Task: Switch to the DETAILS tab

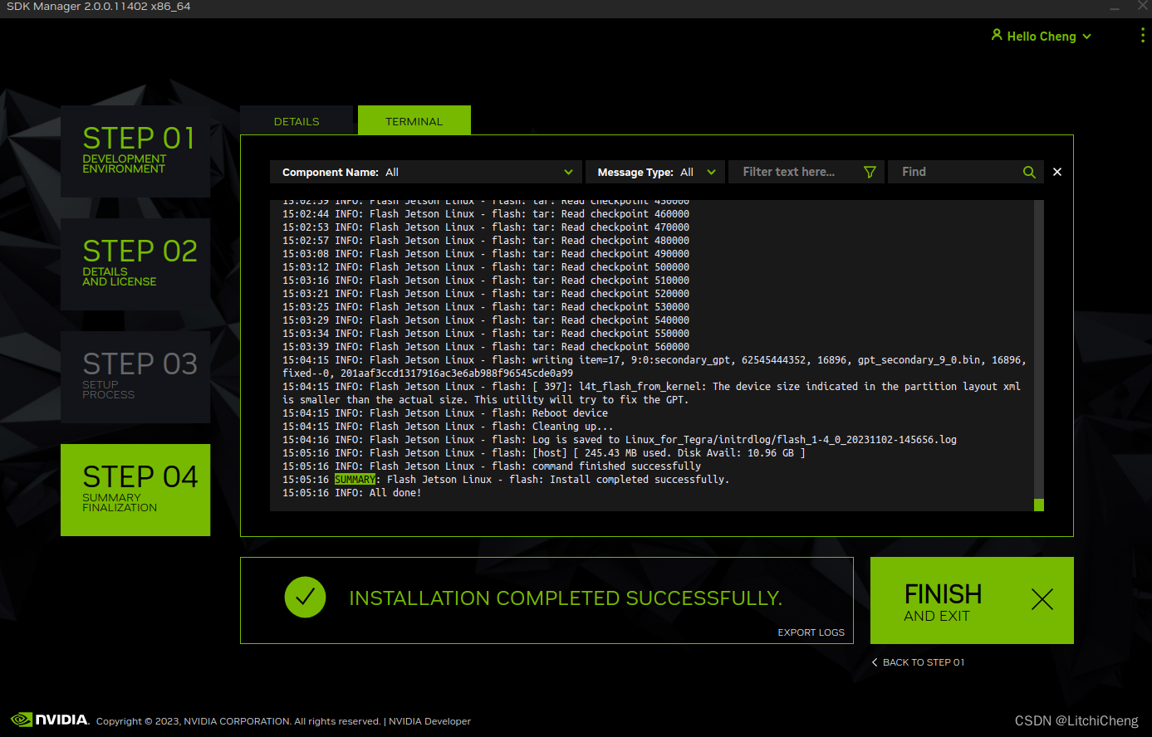Action: click(297, 120)
